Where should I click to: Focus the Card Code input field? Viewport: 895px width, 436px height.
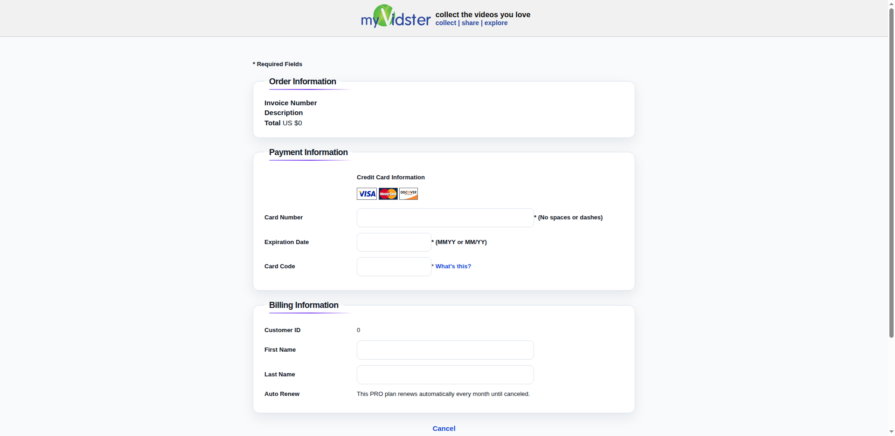tap(394, 266)
